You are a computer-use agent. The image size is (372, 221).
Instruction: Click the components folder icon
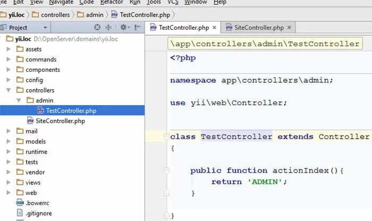(20, 70)
